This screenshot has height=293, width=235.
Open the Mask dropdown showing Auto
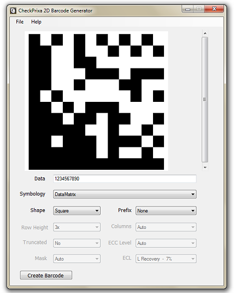click(77, 259)
